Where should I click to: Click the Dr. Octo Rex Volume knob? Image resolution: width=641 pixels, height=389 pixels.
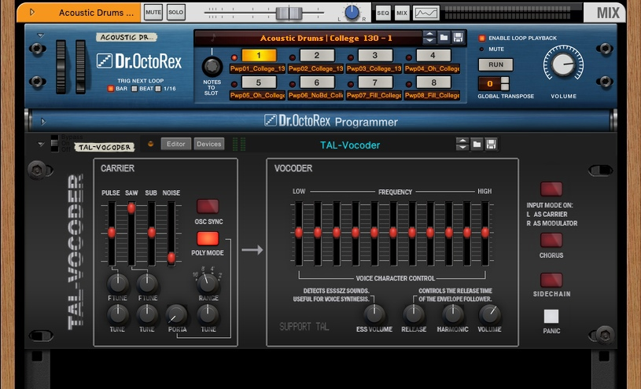563,64
